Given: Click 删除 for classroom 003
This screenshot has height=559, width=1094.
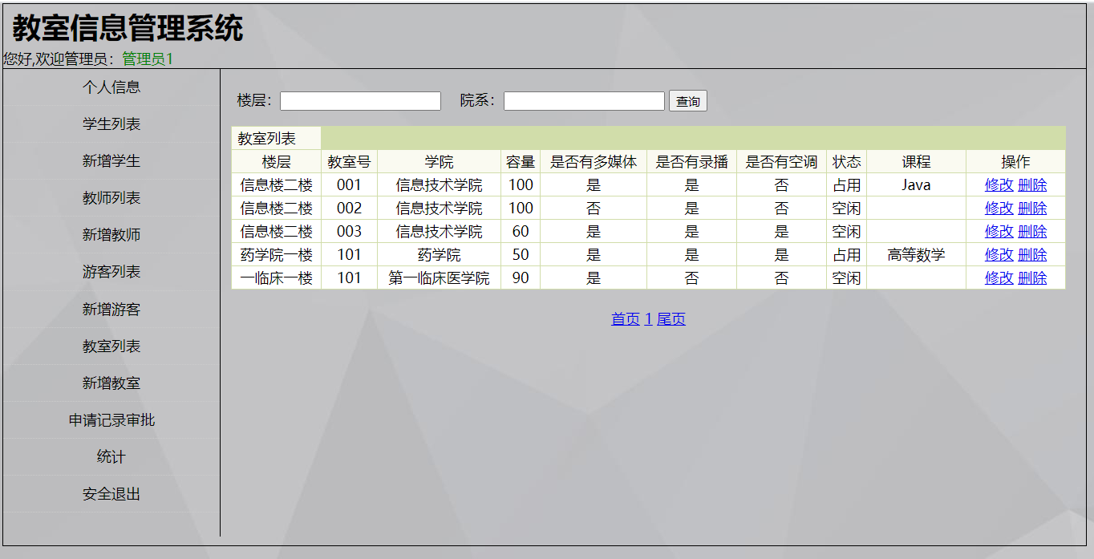Looking at the screenshot, I should [1032, 232].
